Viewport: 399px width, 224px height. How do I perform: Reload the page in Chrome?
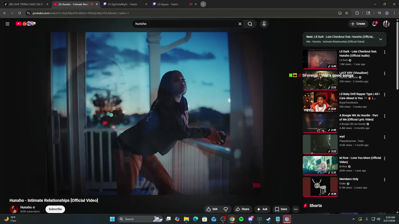19,13
